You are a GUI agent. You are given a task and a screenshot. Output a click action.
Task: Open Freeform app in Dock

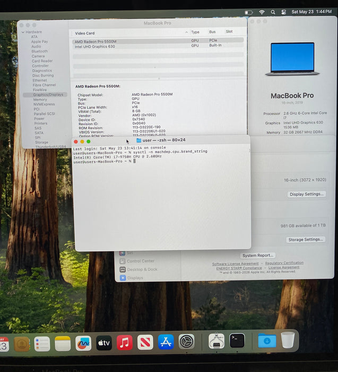pos(83,343)
